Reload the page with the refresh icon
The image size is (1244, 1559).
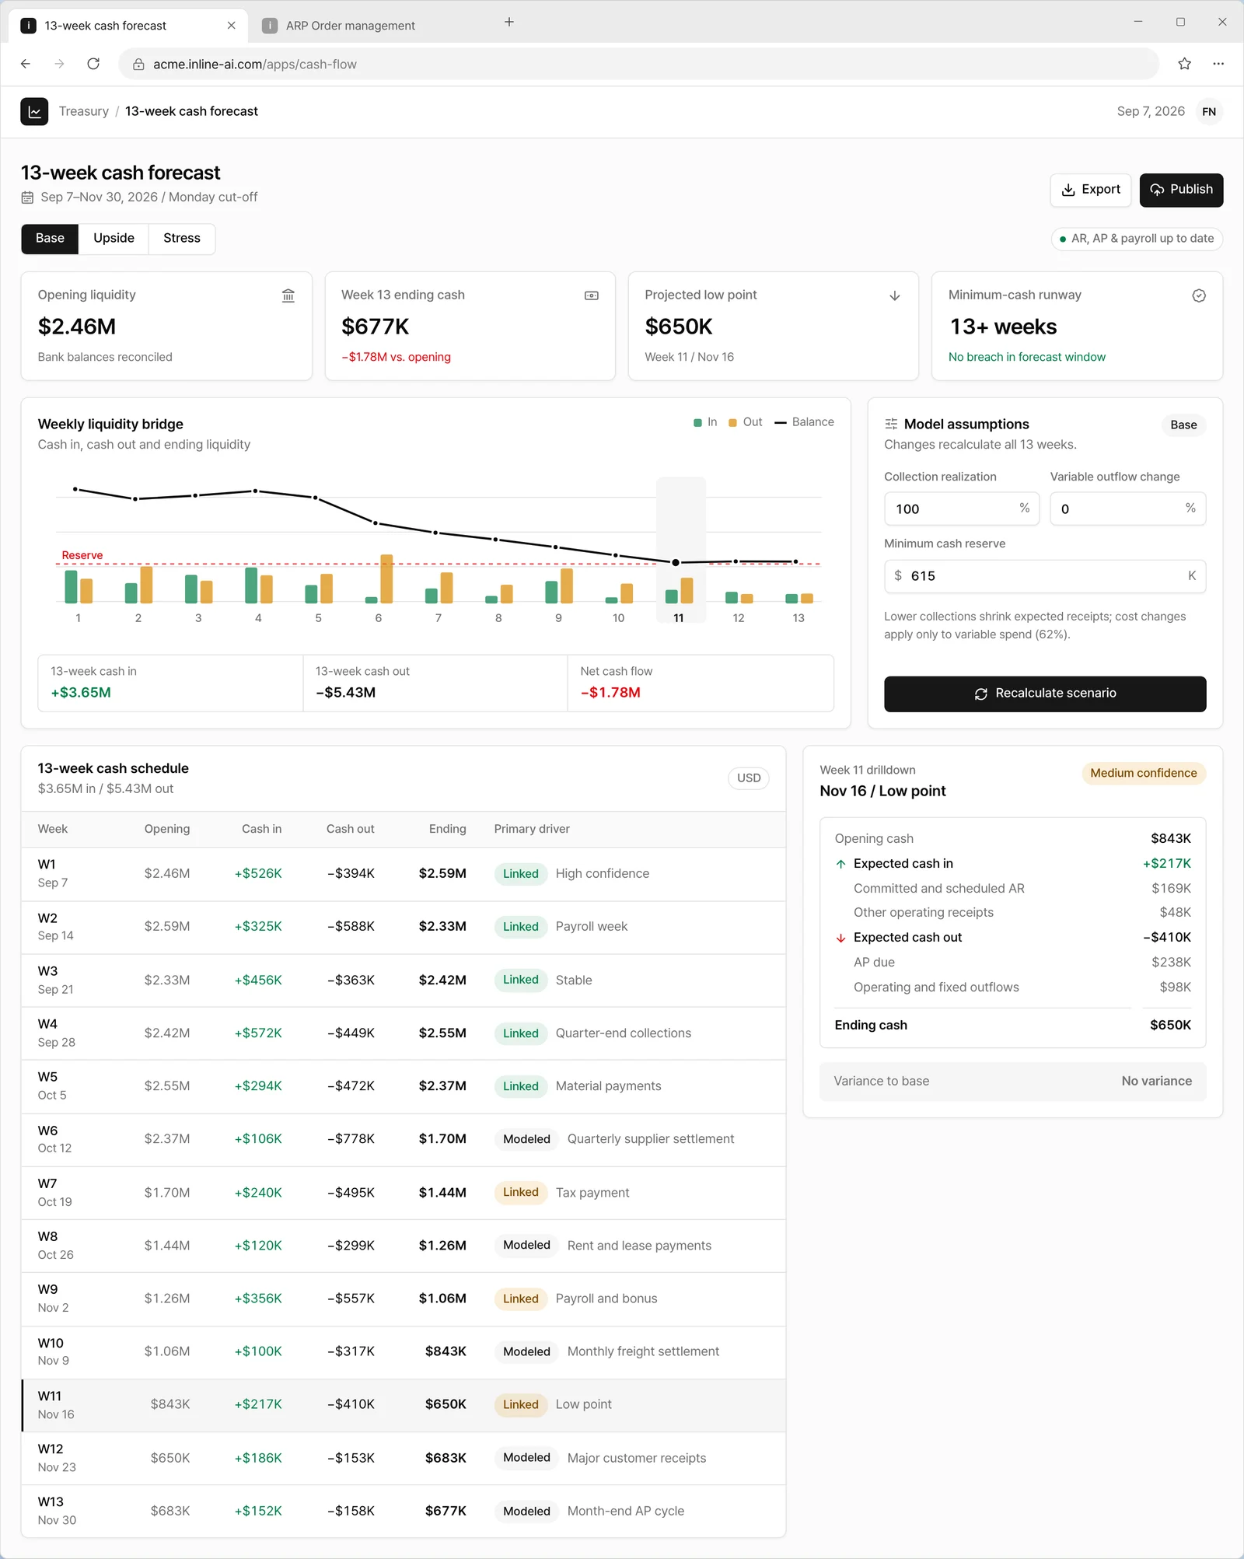pyautogui.click(x=93, y=64)
